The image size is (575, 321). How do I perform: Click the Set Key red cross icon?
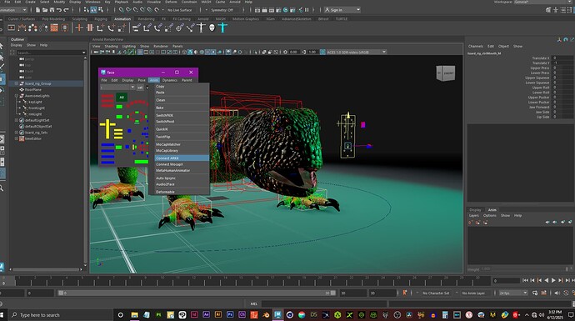[79, 28]
